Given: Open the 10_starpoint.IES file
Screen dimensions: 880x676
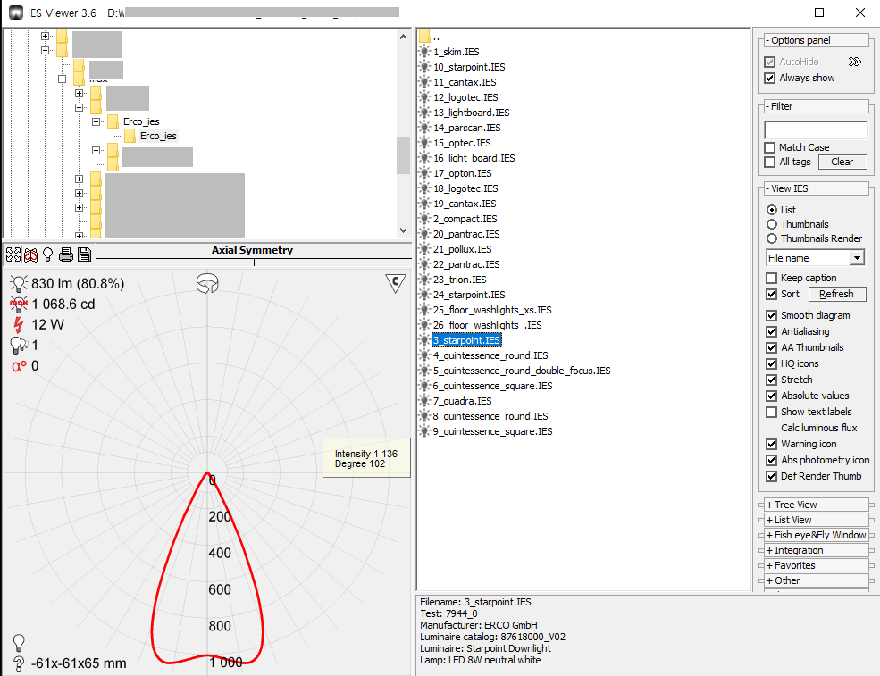Looking at the screenshot, I should tap(469, 67).
